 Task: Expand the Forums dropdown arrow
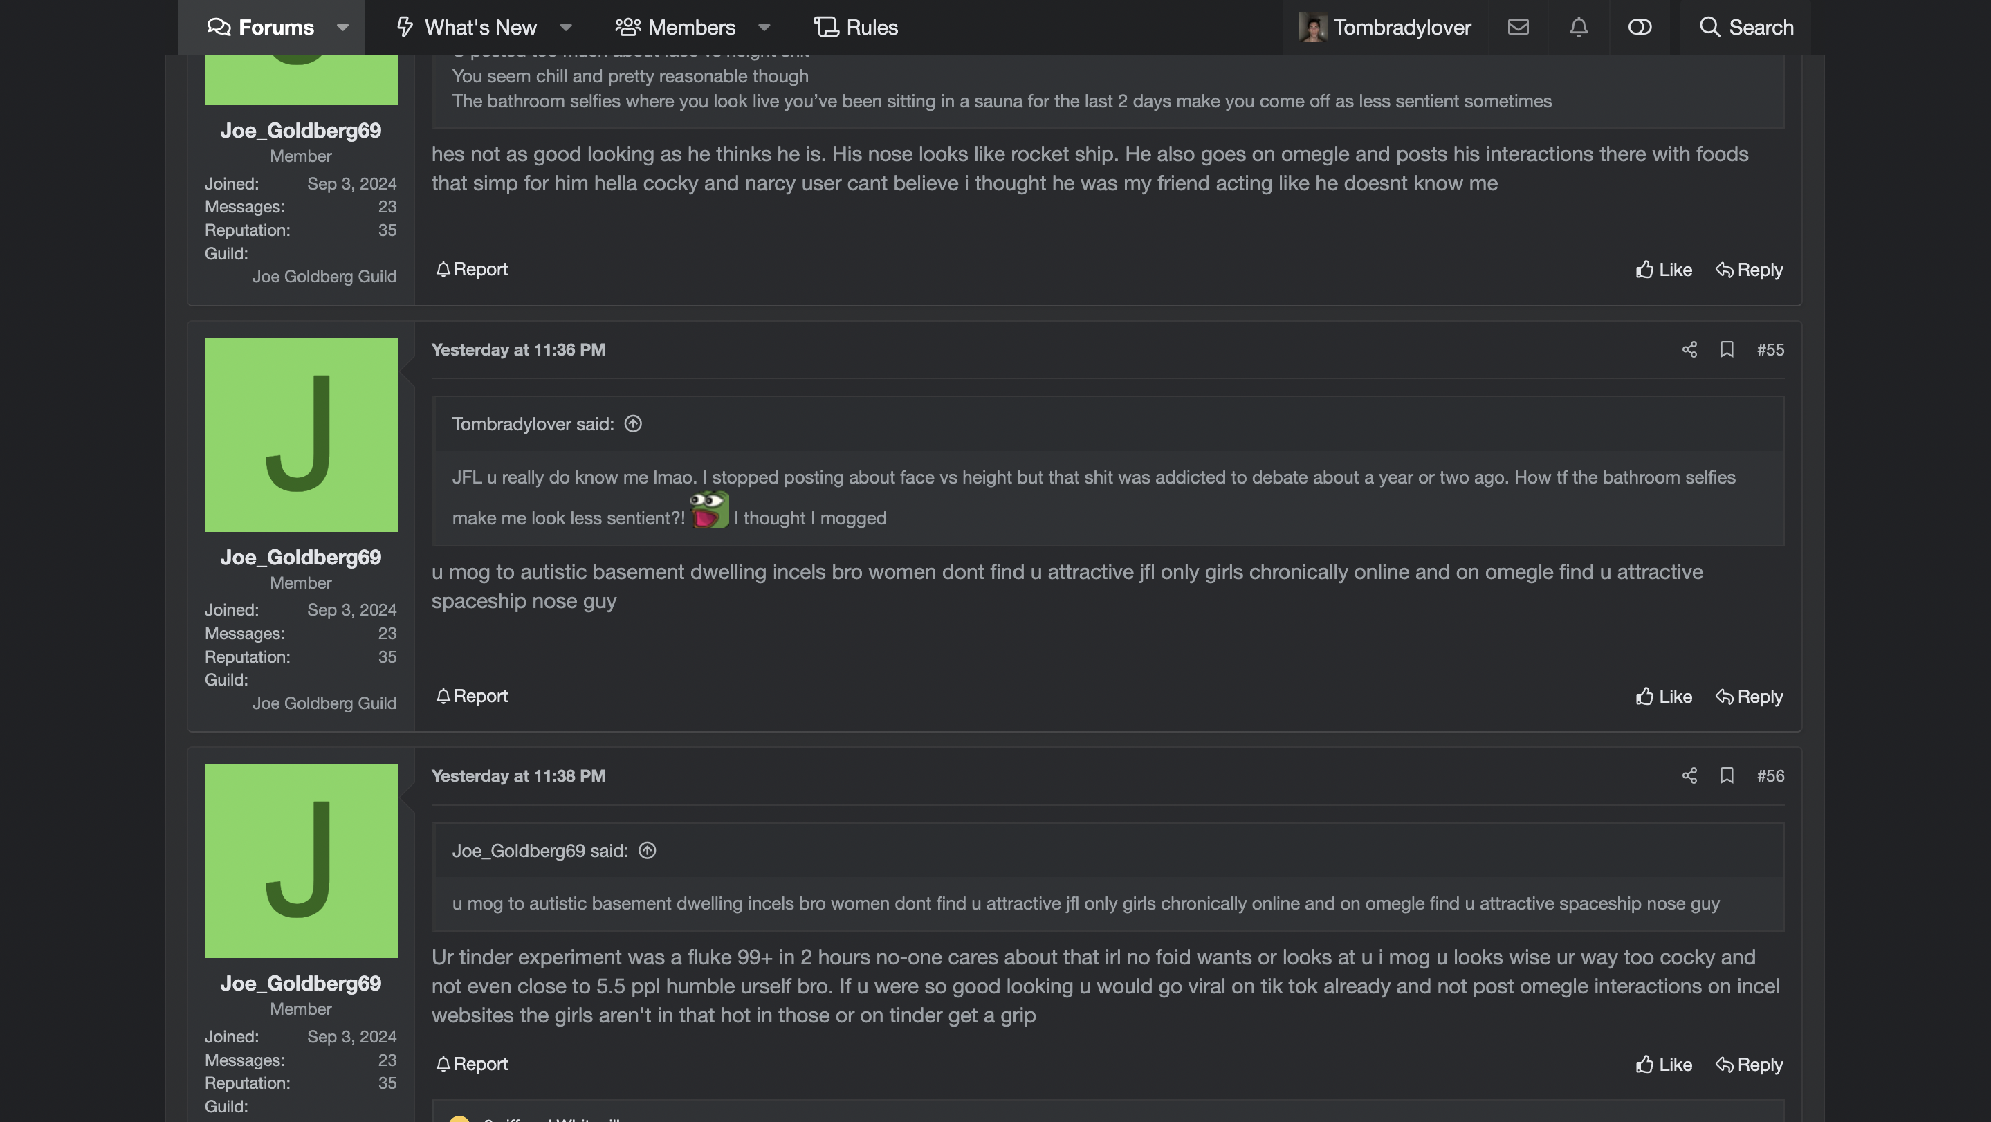tap(342, 28)
